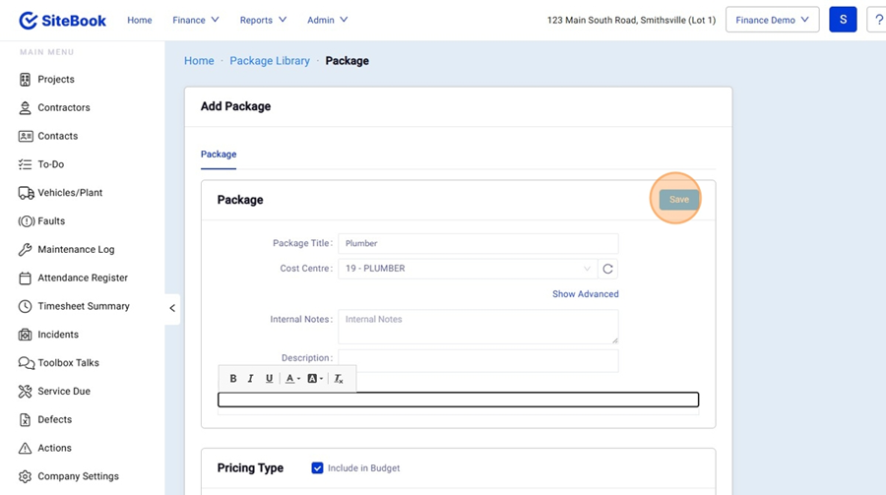This screenshot has height=495, width=886.
Task: Collapse the sidebar with arrow handle
Action: [172, 308]
